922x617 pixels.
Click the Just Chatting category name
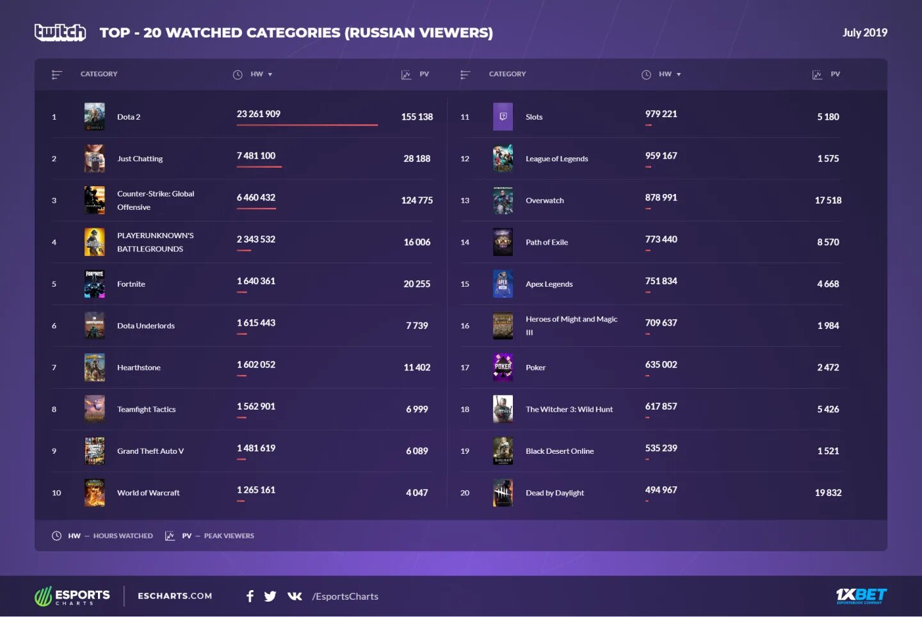coord(140,159)
